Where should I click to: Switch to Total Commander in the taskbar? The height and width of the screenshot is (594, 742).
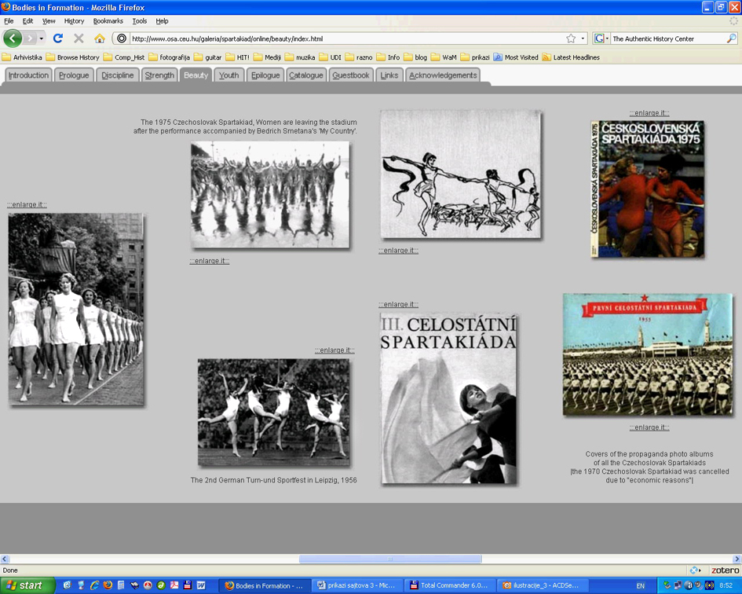tap(449, 585)
